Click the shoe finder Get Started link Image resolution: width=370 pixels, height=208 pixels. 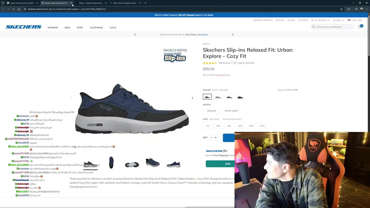202,35
